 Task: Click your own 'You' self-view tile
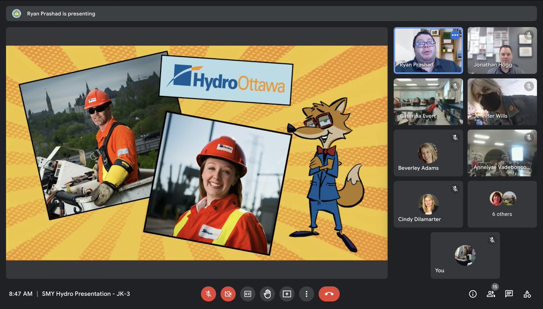(x=465, y=255)
